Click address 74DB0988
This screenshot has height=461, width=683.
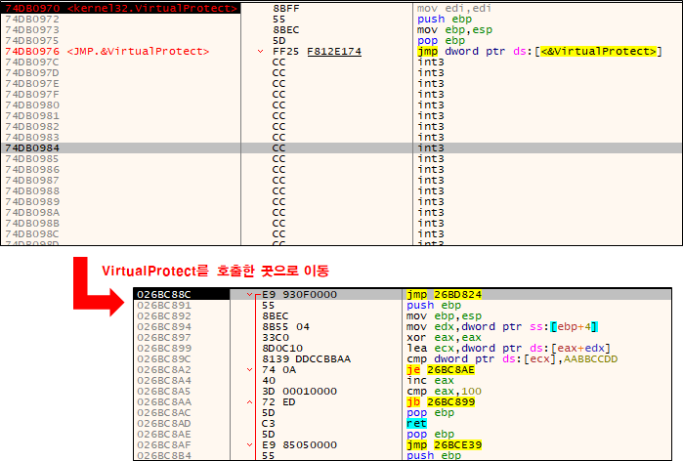(x=32, y=190)
